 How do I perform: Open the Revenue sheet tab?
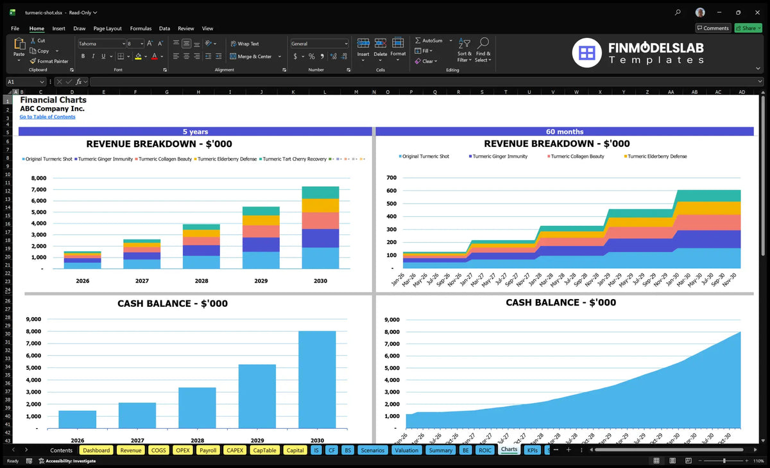pos(131,450)
